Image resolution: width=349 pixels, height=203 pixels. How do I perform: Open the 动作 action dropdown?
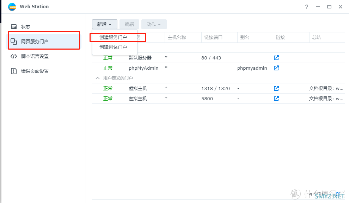(x=154, y=24)
